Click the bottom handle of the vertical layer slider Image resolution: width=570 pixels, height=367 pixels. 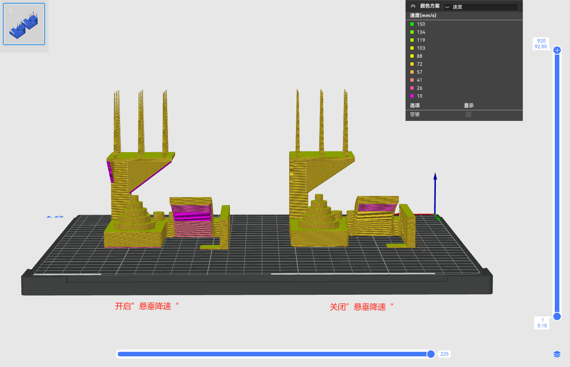tap(557, 316)
